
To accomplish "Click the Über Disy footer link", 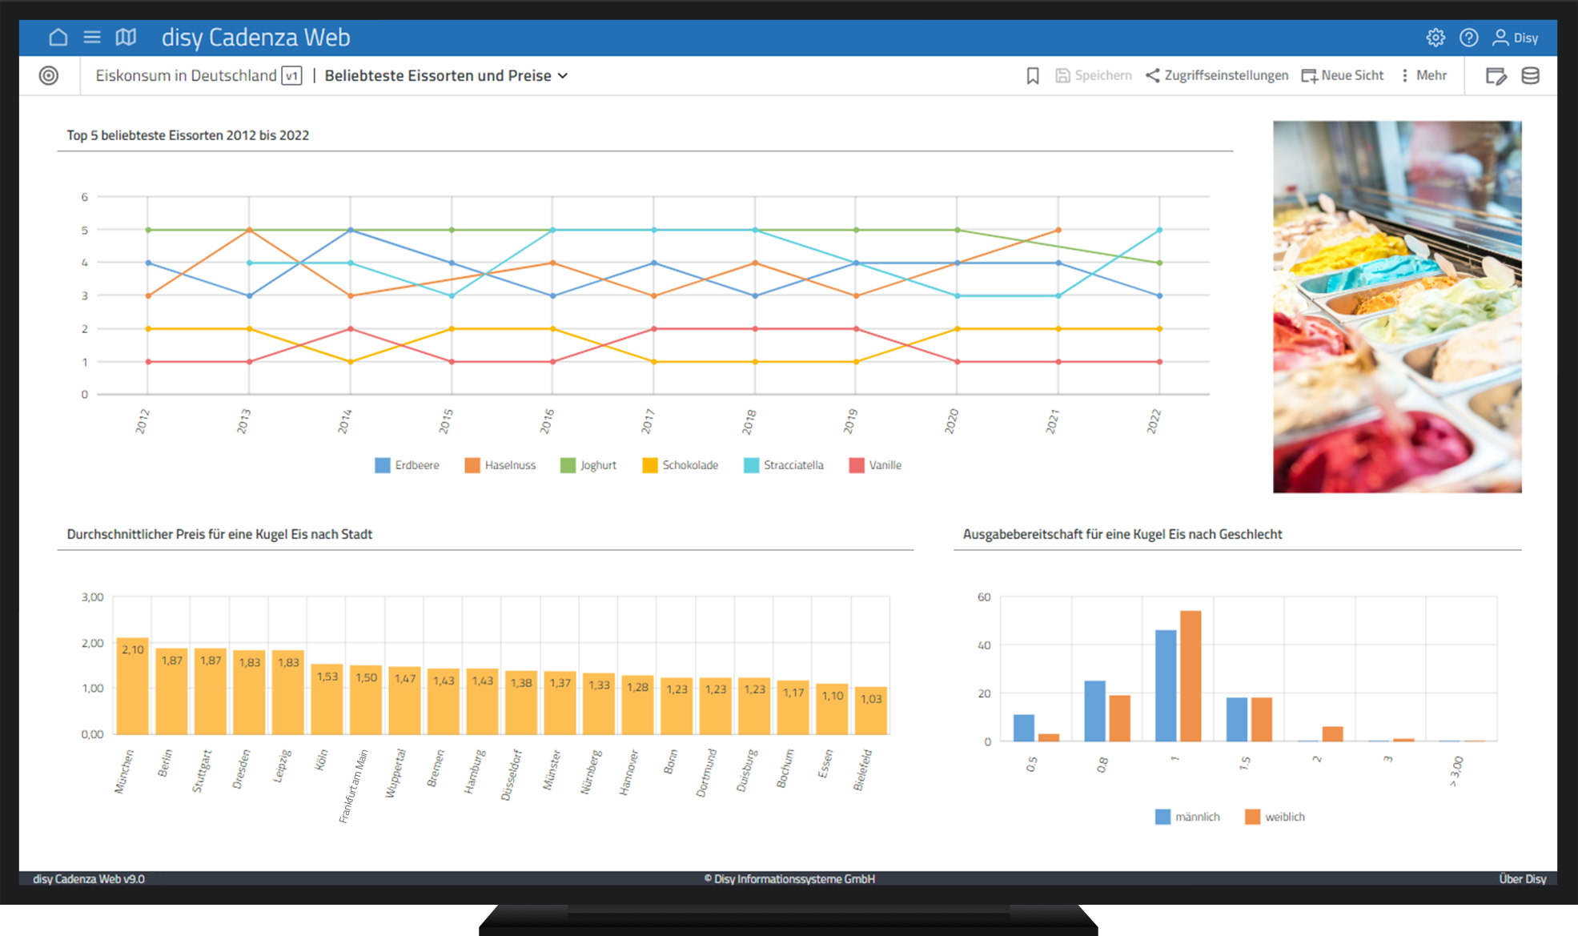I will tap(1522, 878).
